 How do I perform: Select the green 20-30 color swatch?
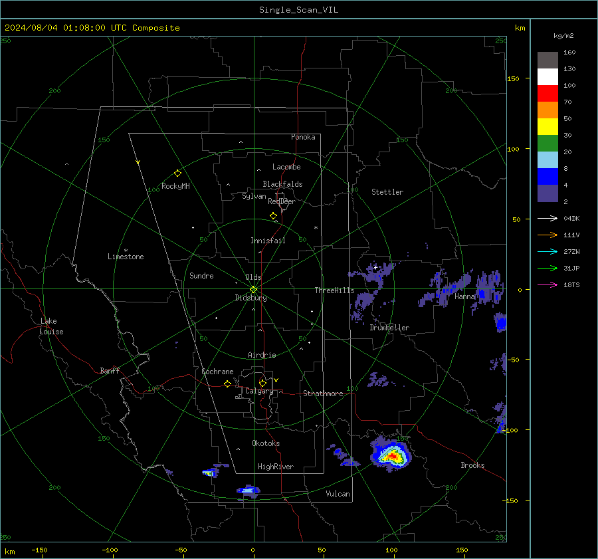[548, 144]
